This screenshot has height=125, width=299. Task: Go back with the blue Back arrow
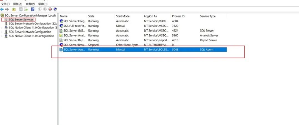[x=2, y=9]
